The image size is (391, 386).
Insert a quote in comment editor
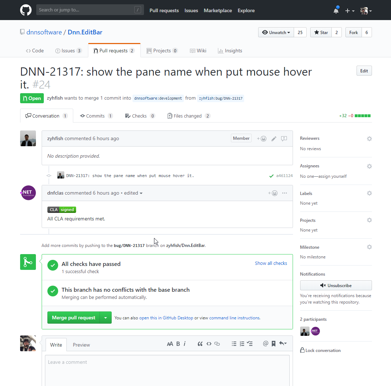click(200, 344)
